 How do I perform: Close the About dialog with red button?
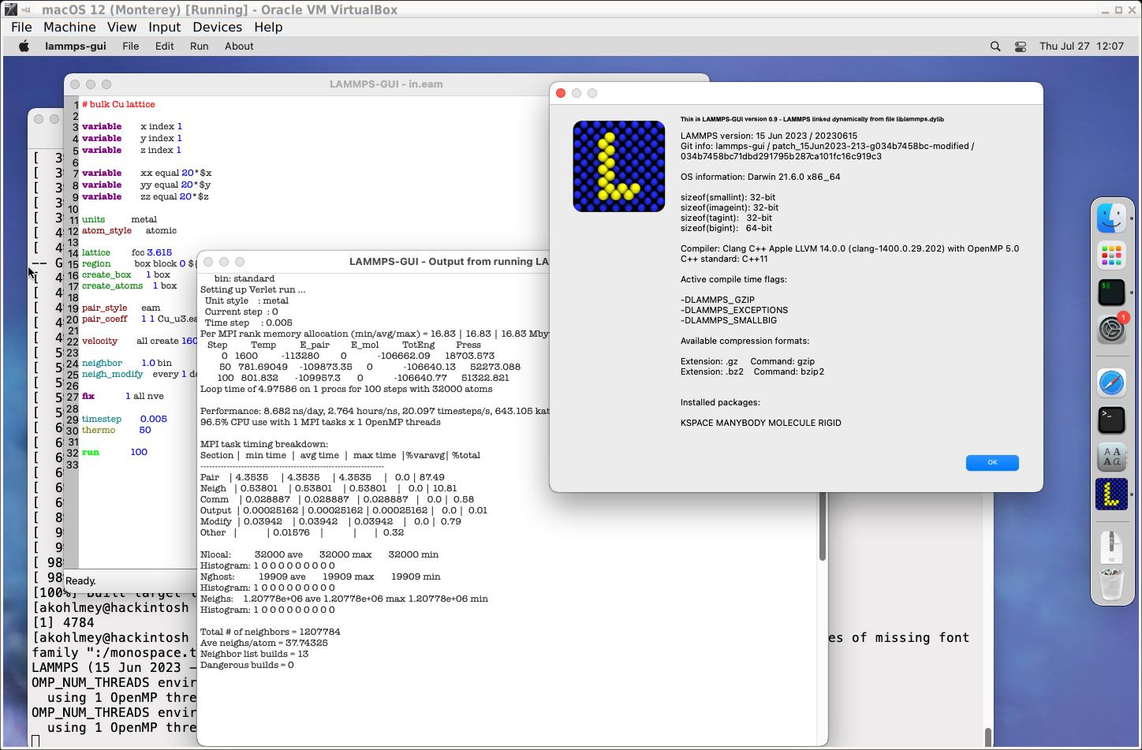[561, 93]
